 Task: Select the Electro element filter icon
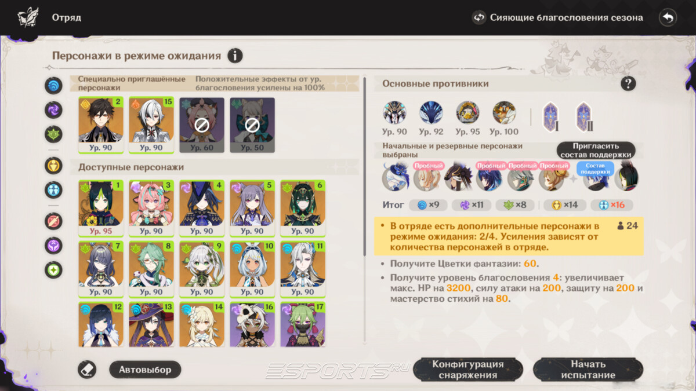(53, 108)
